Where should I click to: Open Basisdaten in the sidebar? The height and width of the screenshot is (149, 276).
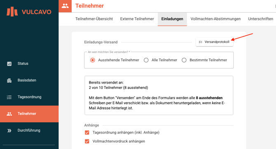(x=29, y=80)
